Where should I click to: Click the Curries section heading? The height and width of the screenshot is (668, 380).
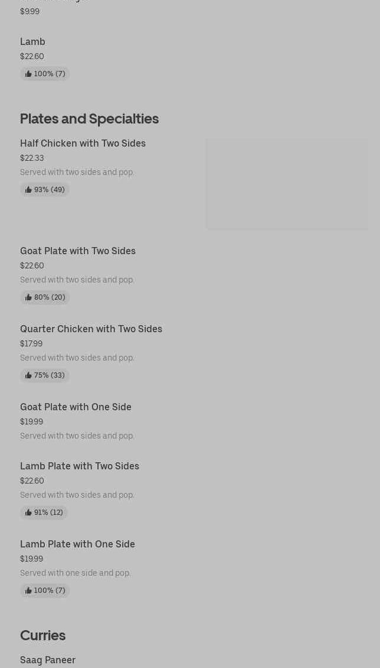coord(42,635)
